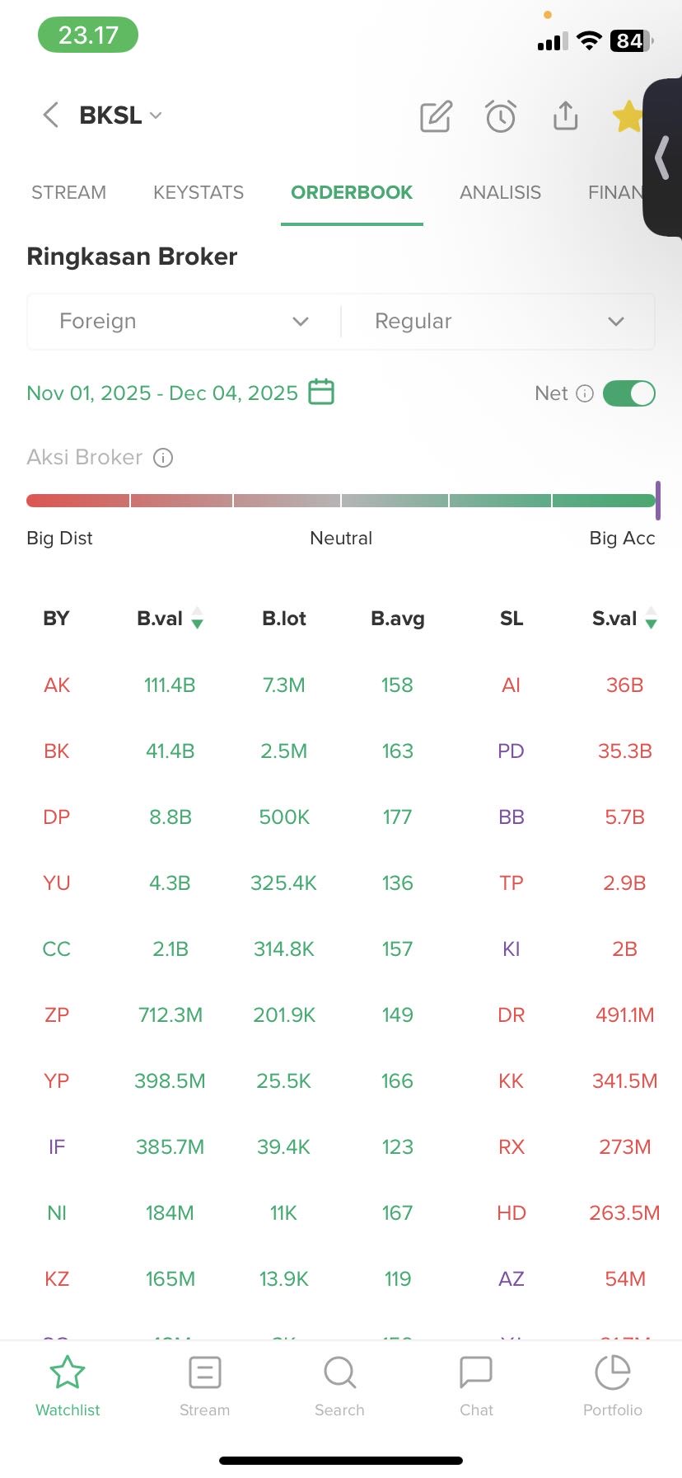Toggle the yellow favorite star

628,116
